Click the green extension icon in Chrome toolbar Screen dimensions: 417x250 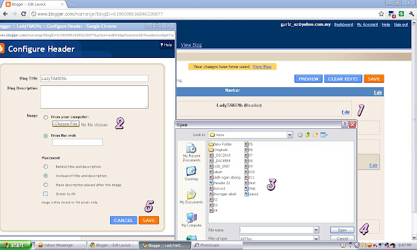[401, 14]
